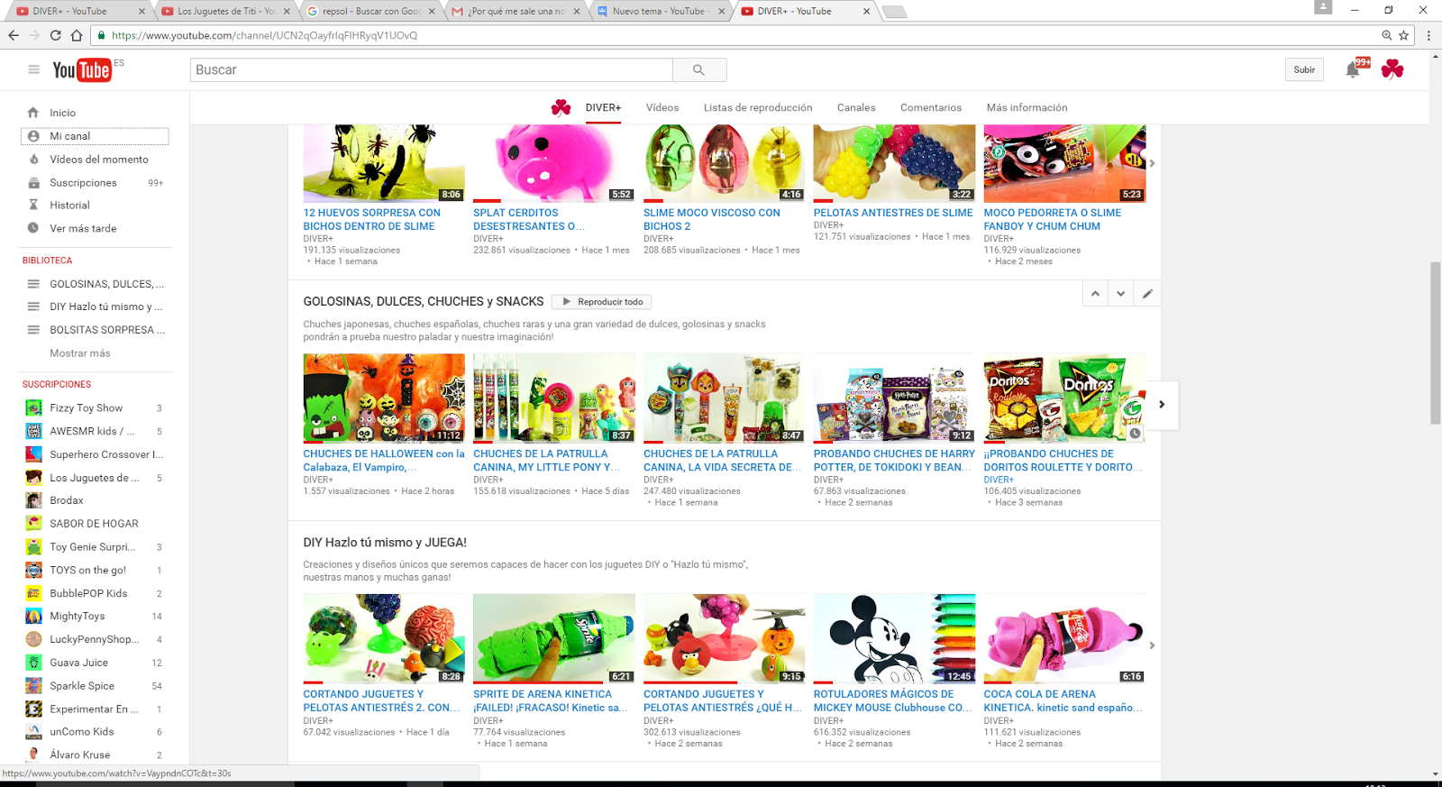
Task: Click the Vídeos del momento flame icon
Action: (x=33, y=160)
